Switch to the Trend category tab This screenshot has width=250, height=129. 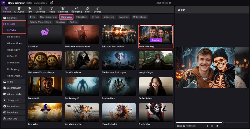tap(32, 17)
